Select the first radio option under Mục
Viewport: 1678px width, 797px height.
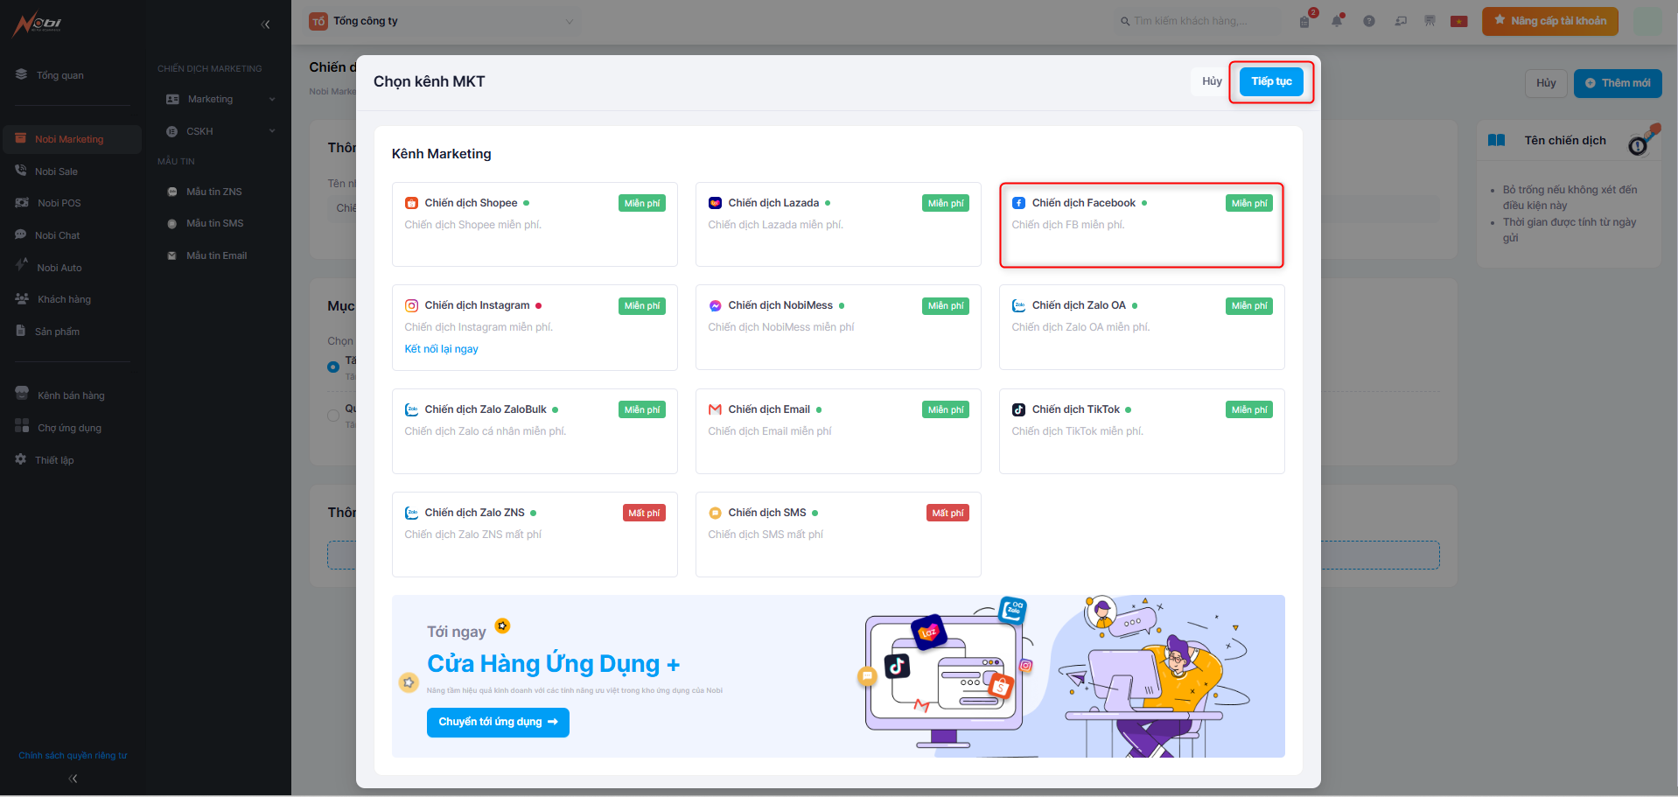333,367
